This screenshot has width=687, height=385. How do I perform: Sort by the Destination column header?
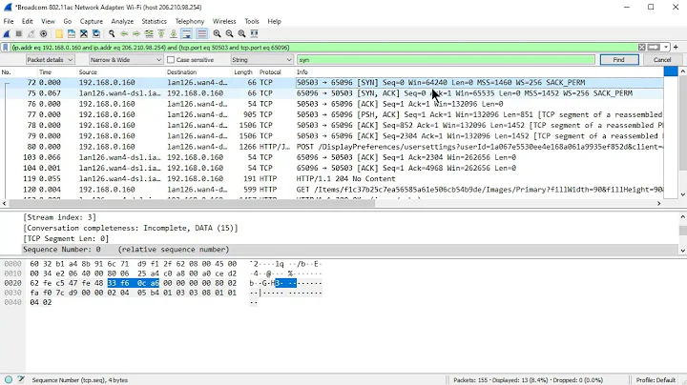[x=198, y=72]
